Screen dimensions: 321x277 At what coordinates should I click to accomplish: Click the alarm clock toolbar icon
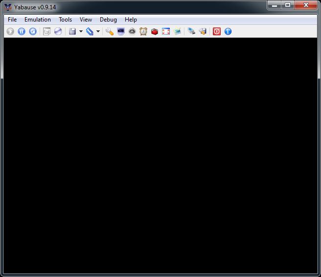point(143,31)
